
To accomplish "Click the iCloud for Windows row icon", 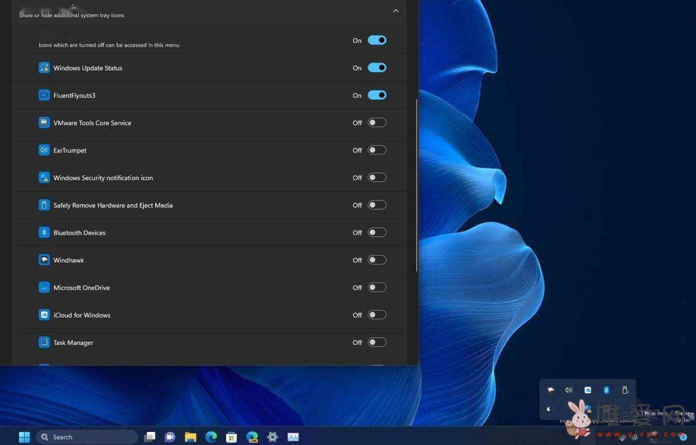I will pyautogui.click(x=44, y=315).
